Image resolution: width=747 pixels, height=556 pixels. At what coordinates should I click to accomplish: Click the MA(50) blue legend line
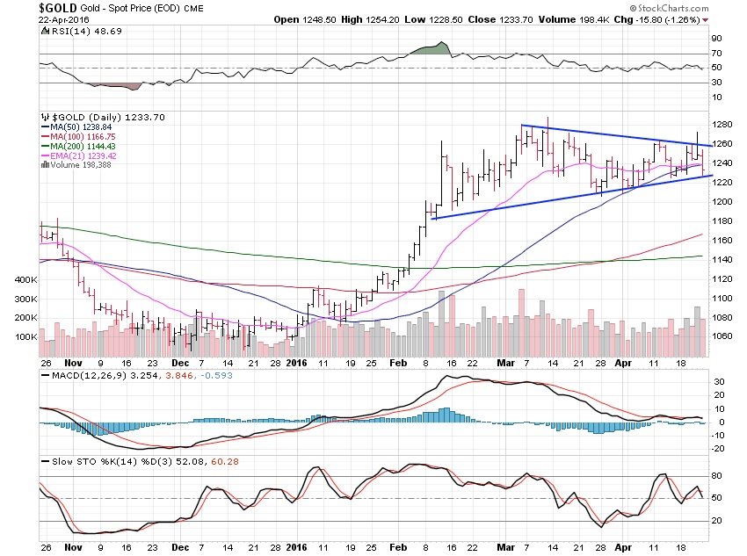(x=45, y=127)
